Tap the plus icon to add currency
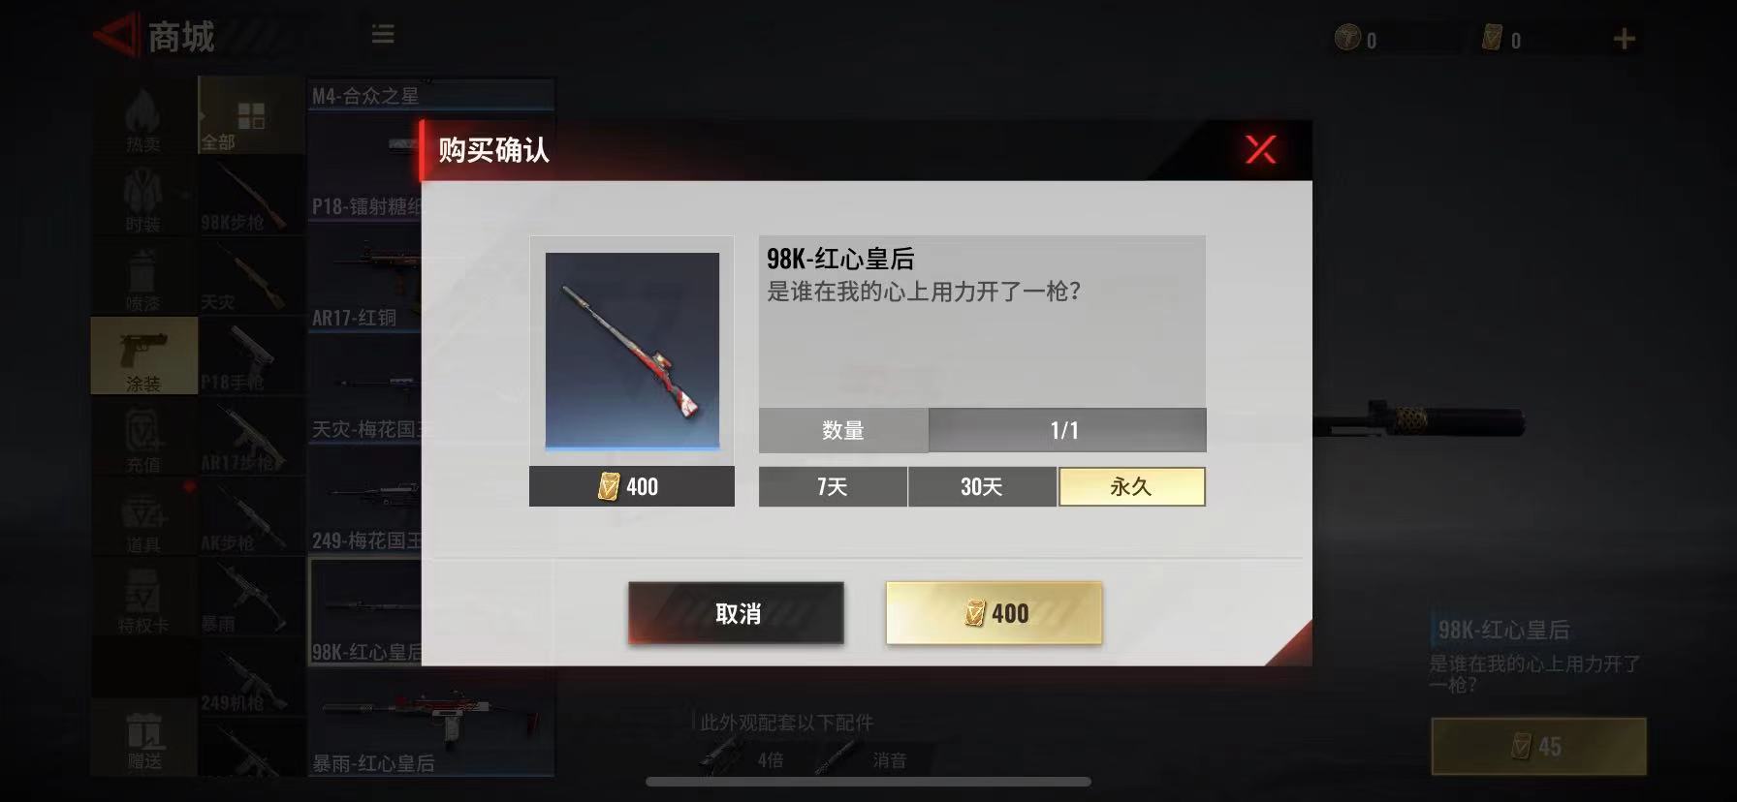The height and width of the screenshot is (802, 1737). (x=1624, y=39)
